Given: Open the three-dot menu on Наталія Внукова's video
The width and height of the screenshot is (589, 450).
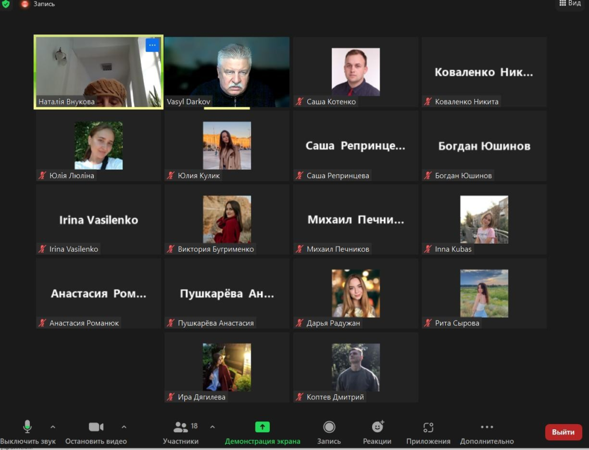Looking at the screenshot, I should (x=152, y=45).
